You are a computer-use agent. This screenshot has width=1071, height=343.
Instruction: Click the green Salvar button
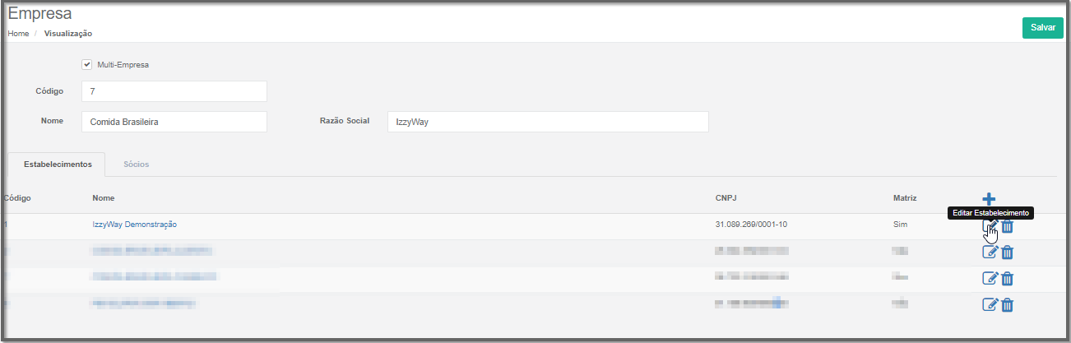click(1042, 27)
